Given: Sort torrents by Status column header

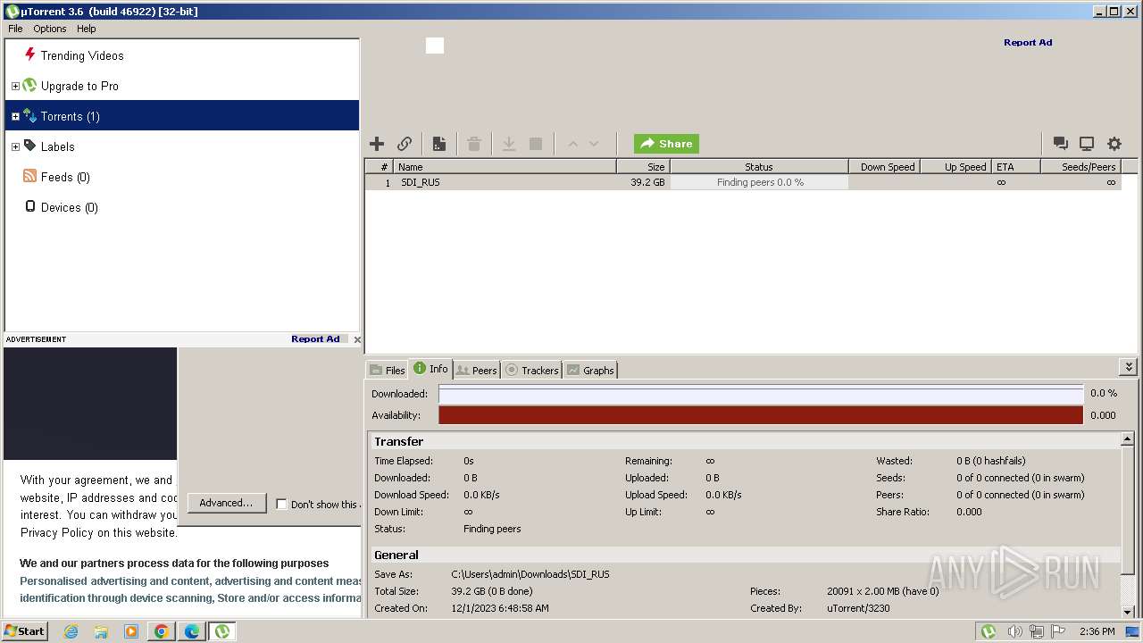Looking at the screenshot, I should pos(759,167).
